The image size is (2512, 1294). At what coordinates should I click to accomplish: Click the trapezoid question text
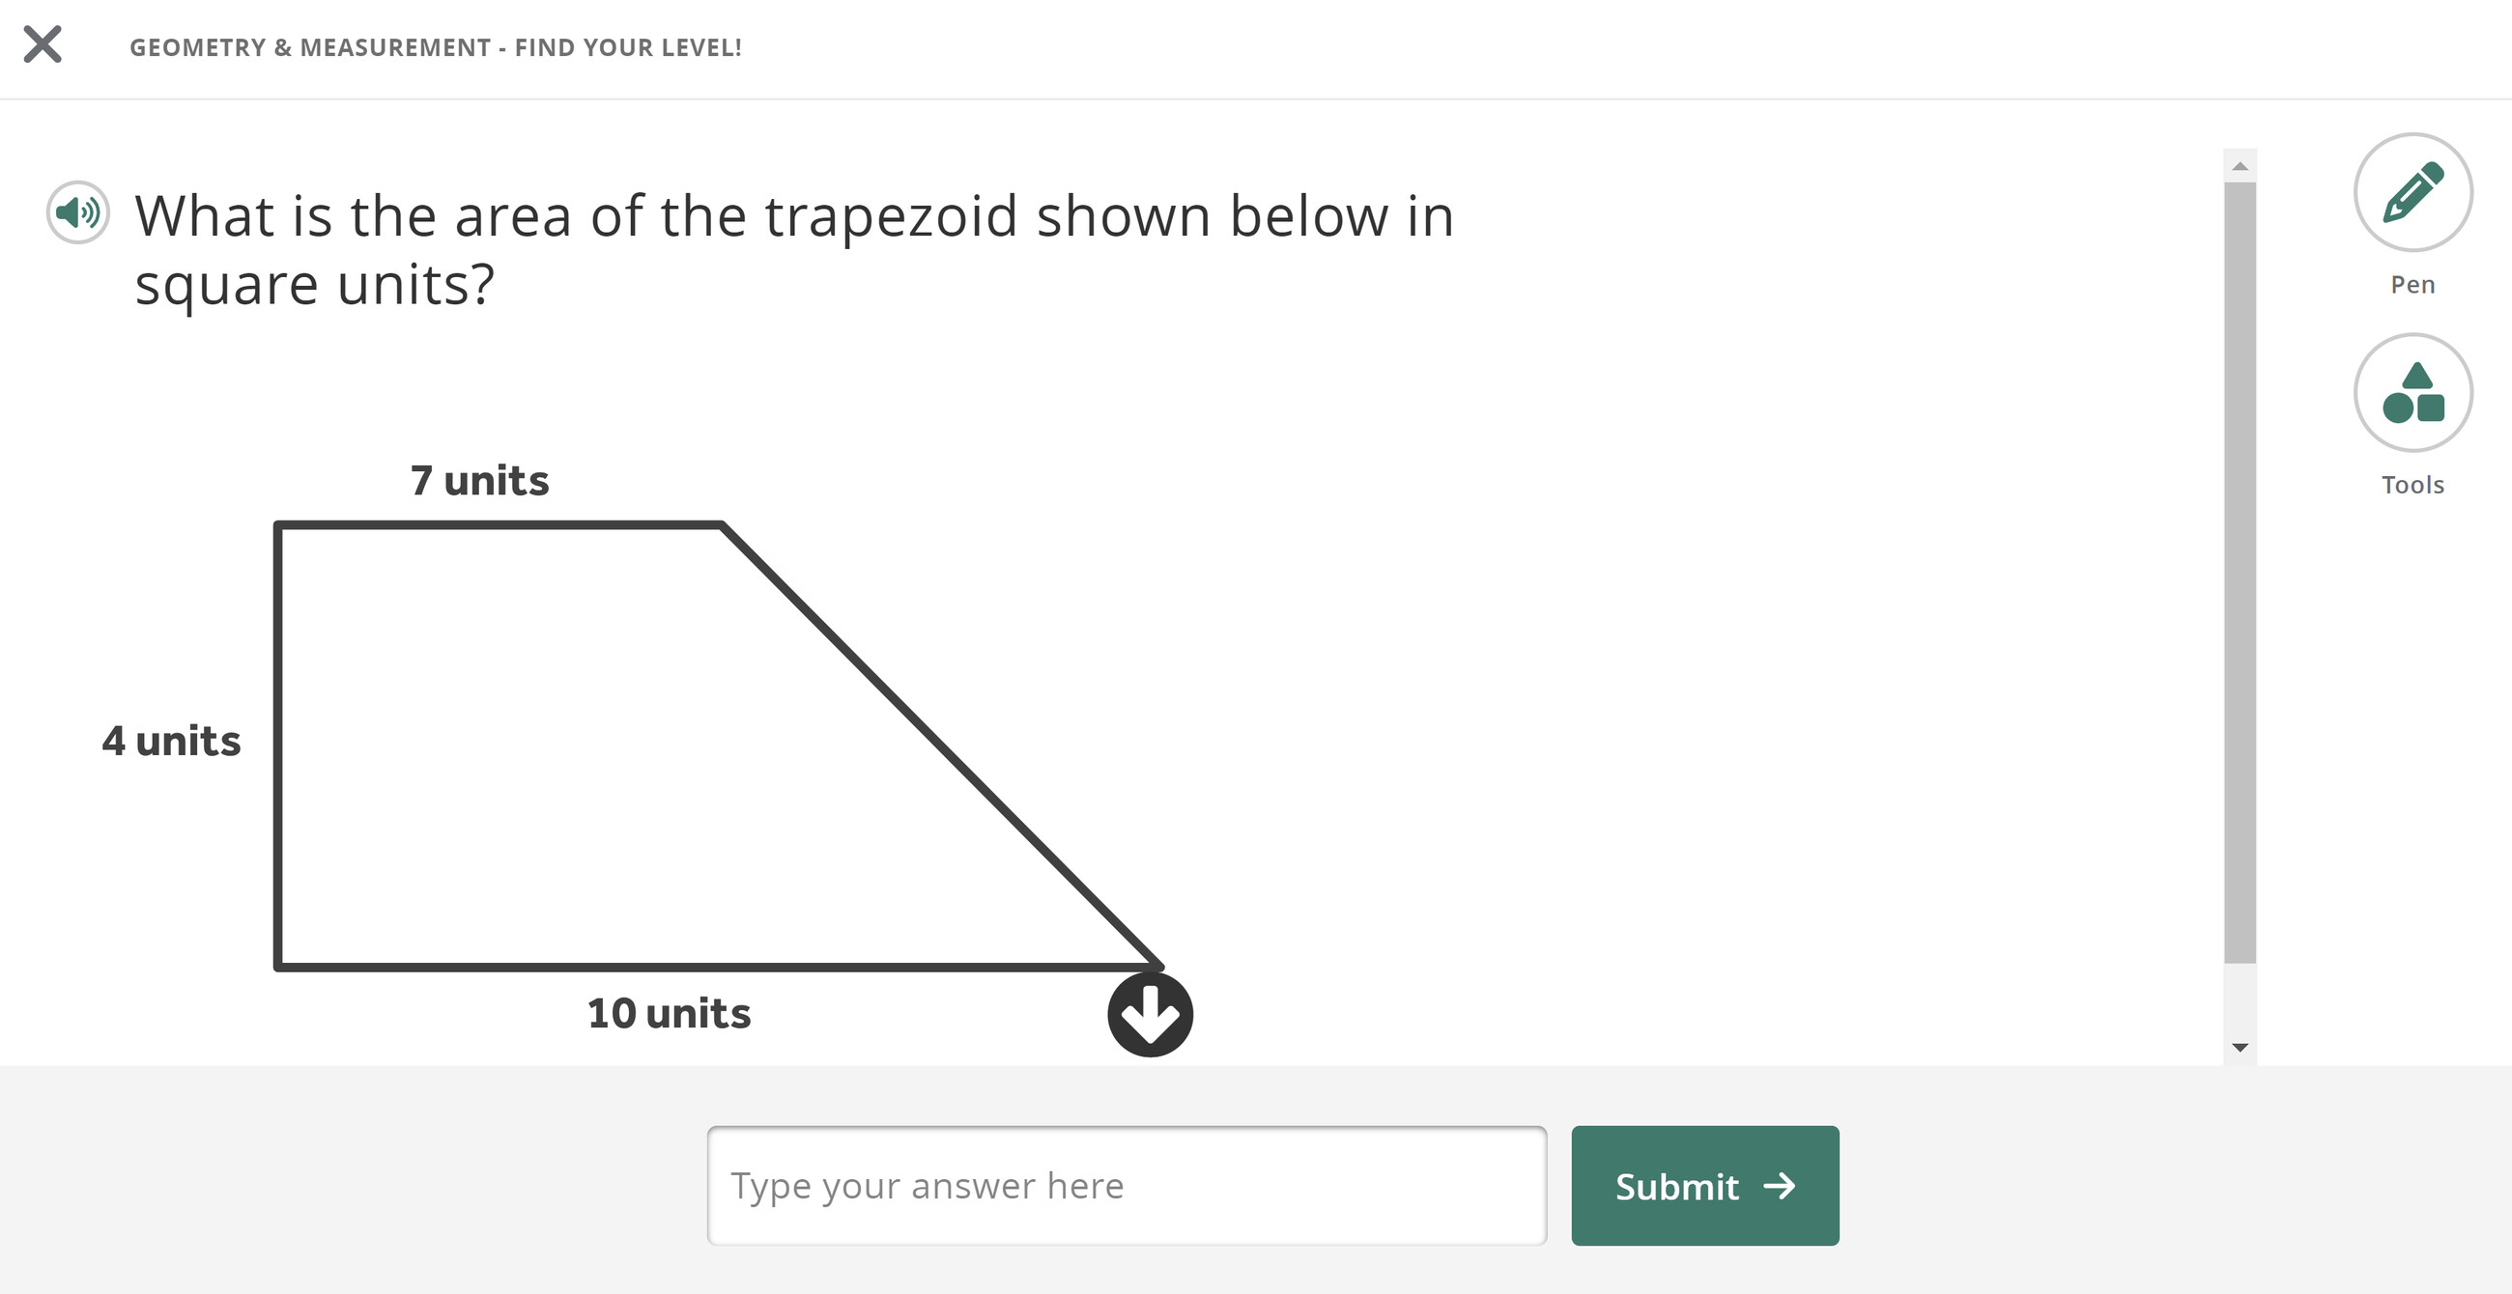tap(794, 249)
